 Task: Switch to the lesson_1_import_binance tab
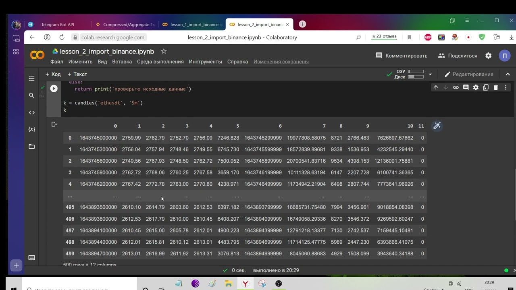(x=192, y=25)
